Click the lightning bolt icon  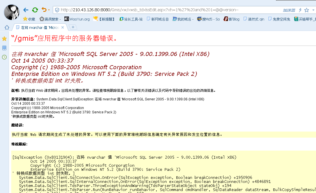click(x=300, y=10)
